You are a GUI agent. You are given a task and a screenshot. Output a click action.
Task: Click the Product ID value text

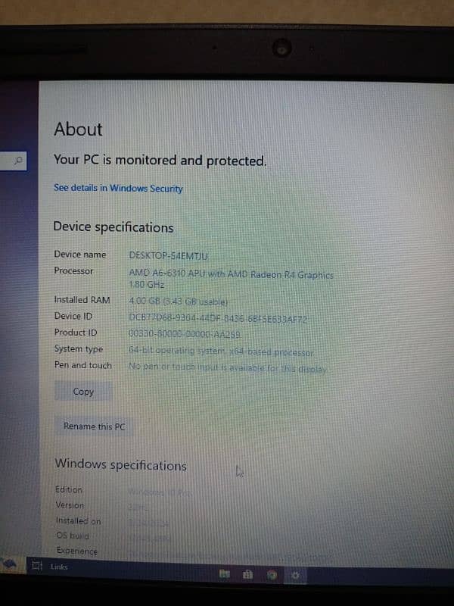point(185,334)
